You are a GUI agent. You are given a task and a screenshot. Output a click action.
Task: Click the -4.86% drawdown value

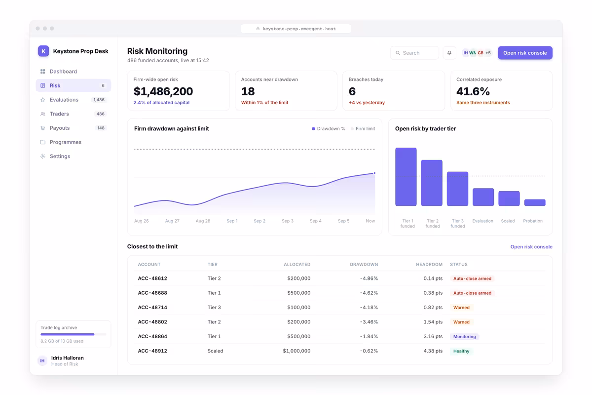pos(369,278)
